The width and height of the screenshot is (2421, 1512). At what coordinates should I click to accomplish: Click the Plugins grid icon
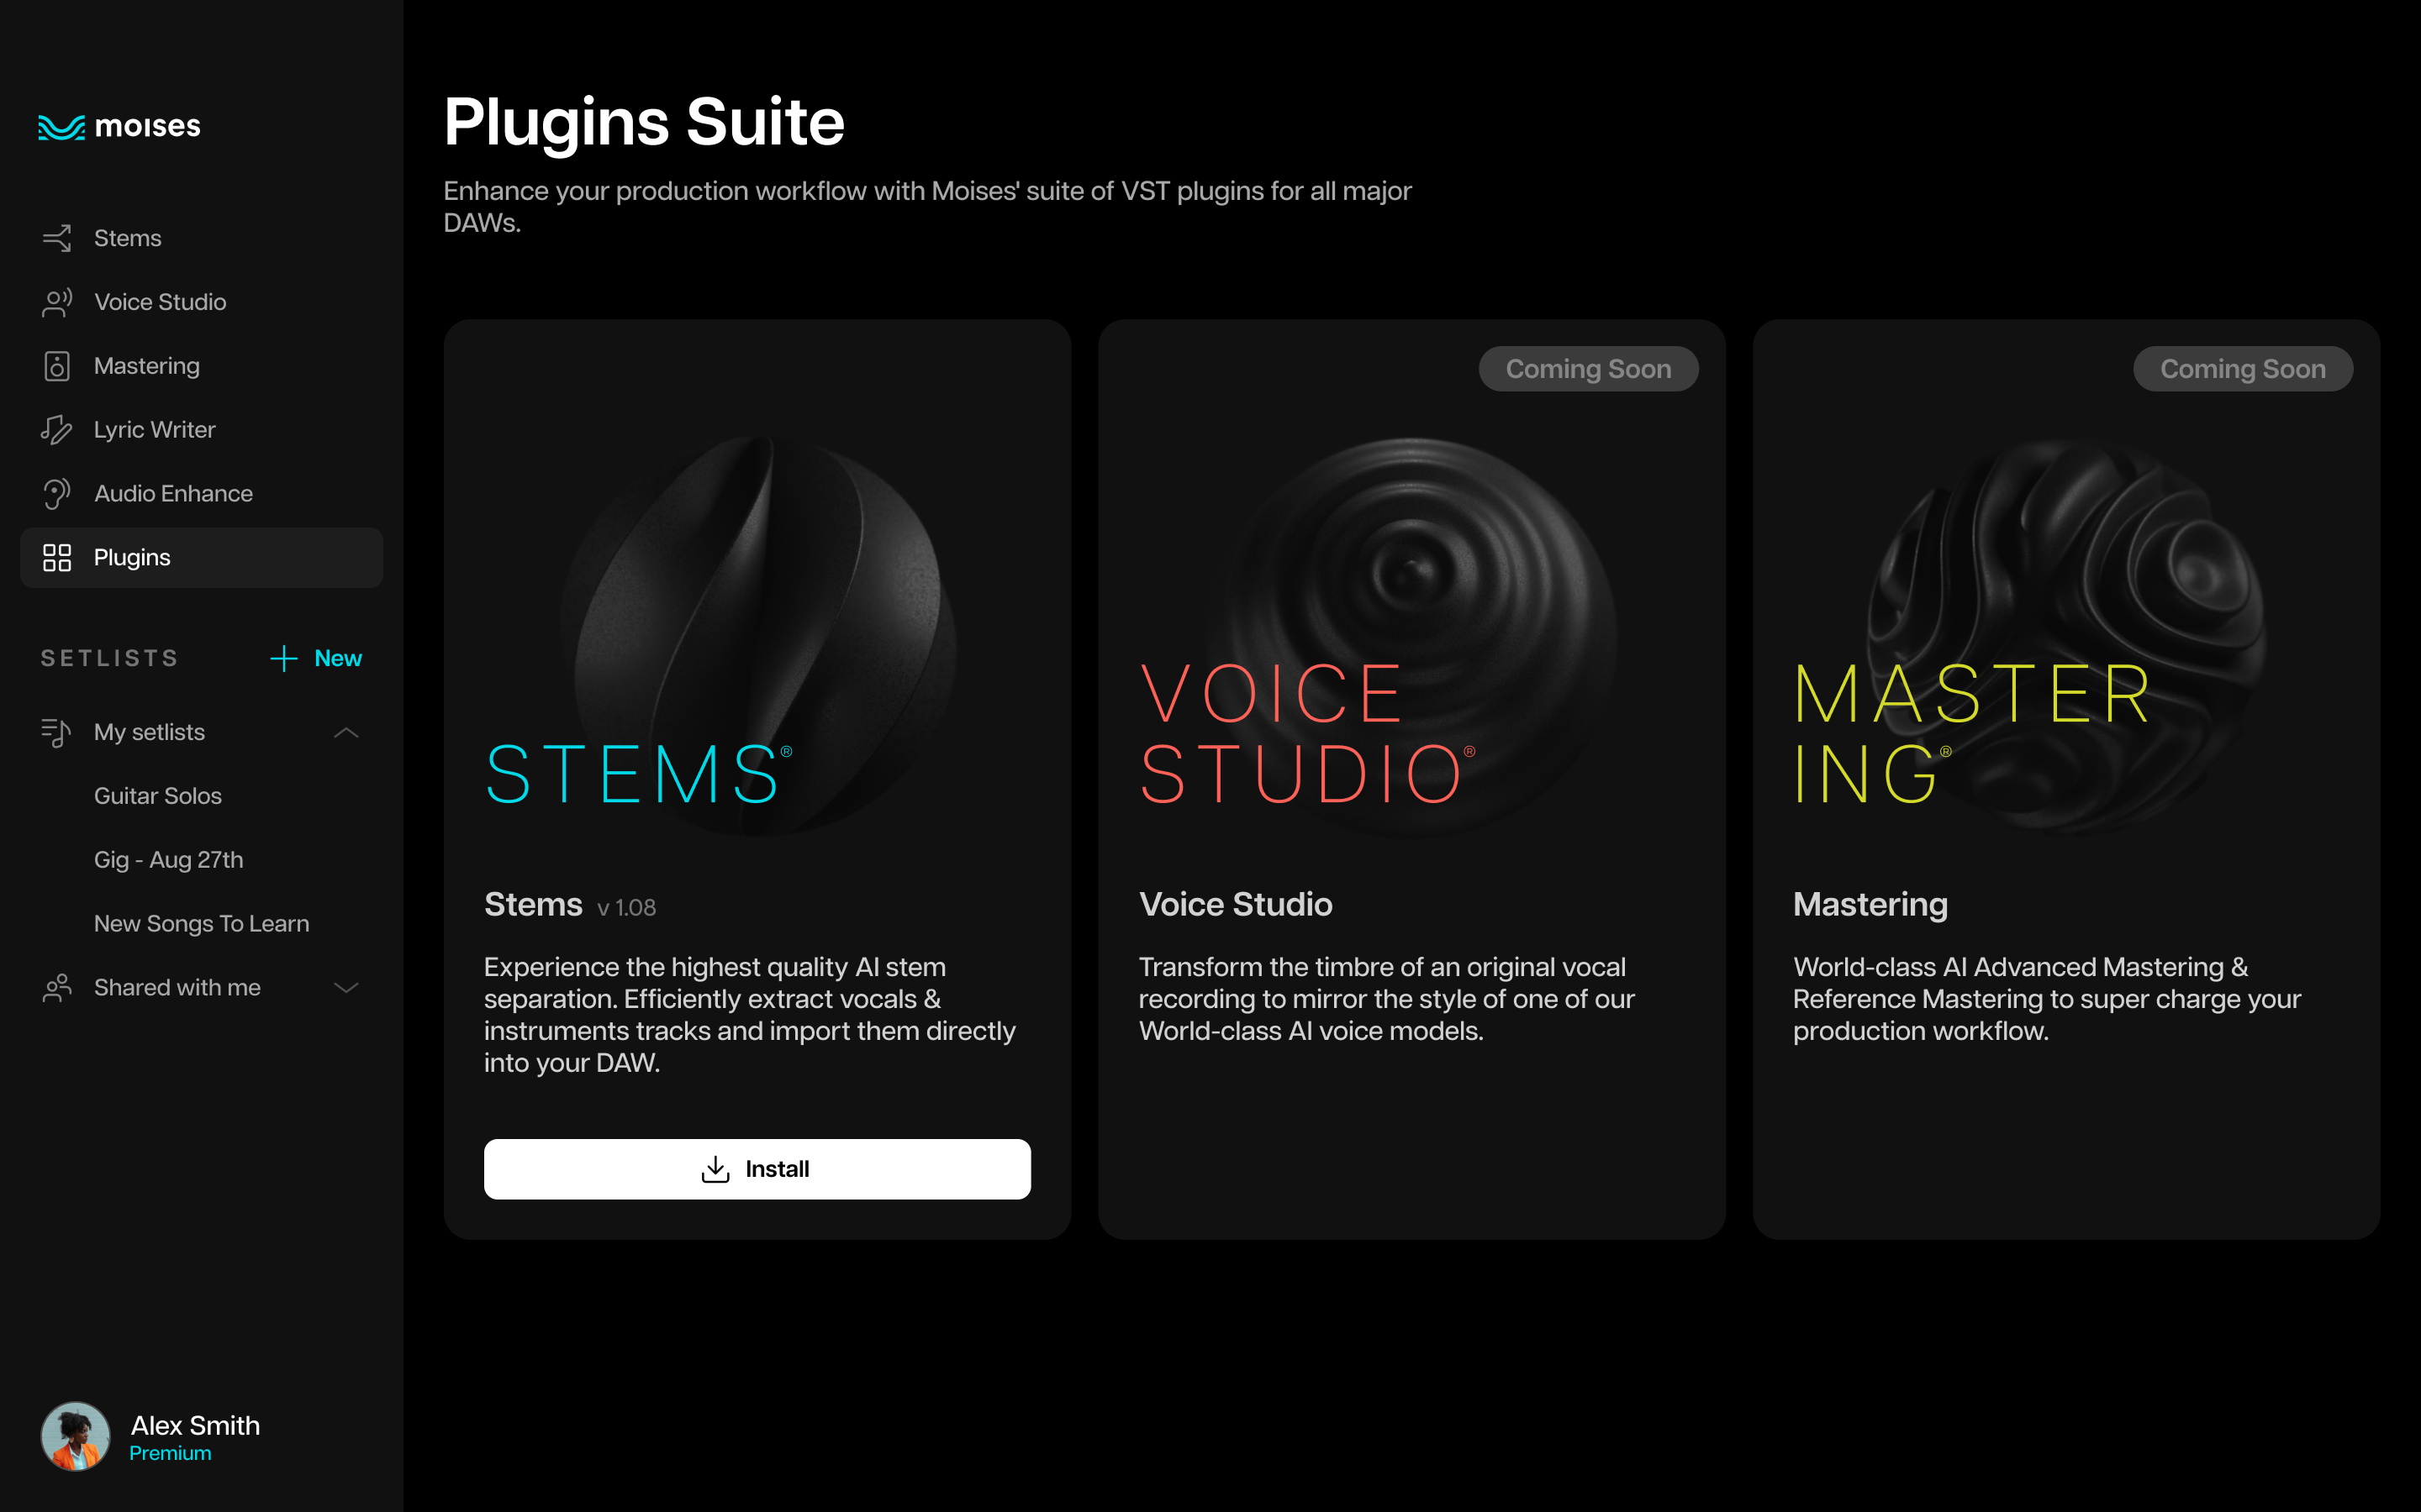point(57,558)
